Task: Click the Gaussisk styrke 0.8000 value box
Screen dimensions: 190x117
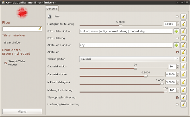Action: tap(171, 74)
